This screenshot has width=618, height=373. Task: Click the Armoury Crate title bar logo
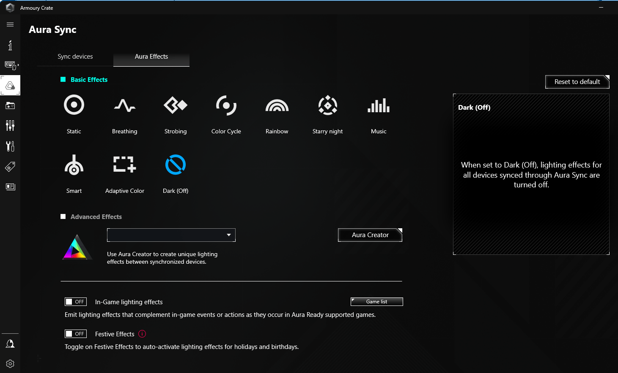coord(10,8)
